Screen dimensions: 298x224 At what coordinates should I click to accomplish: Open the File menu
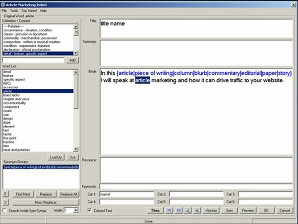4,11
